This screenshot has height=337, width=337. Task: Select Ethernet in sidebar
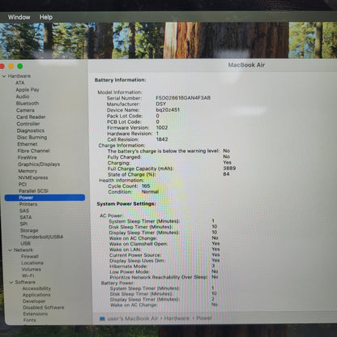click(x=28, y=144)
